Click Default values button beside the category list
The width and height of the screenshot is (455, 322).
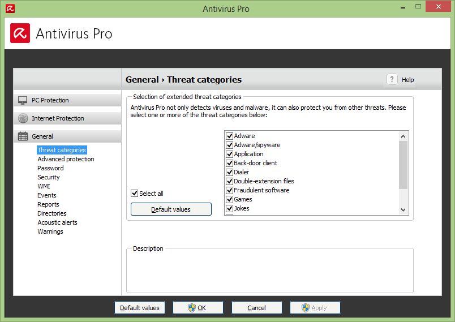pos(171,209)
